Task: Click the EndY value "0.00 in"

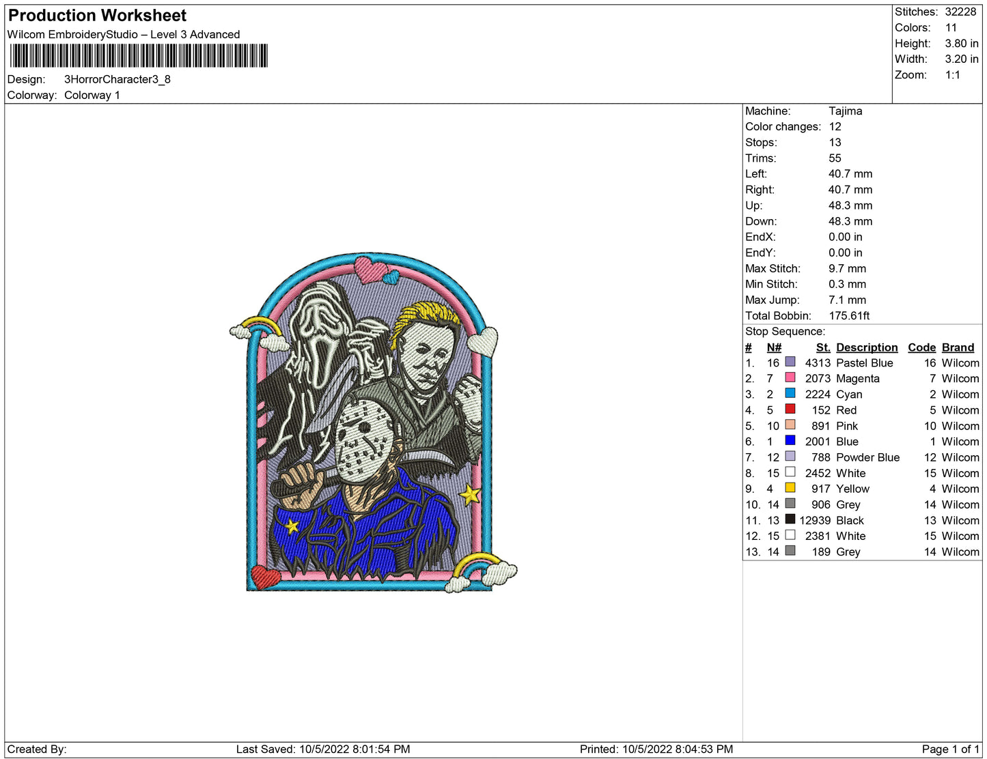Action: pos(846,252)
